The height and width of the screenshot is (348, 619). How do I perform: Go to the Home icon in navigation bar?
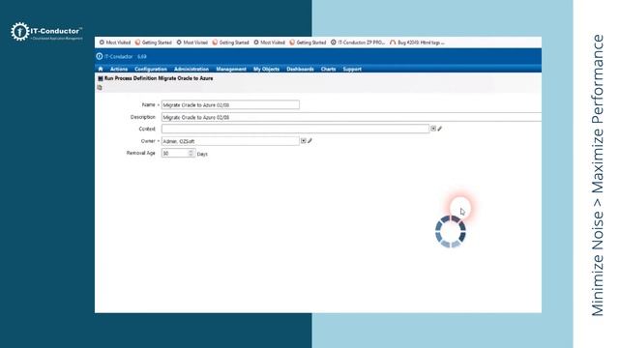101,69
